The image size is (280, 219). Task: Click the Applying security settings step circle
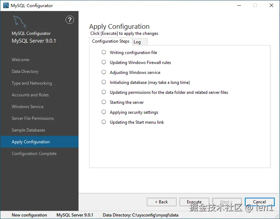point(104,112)
